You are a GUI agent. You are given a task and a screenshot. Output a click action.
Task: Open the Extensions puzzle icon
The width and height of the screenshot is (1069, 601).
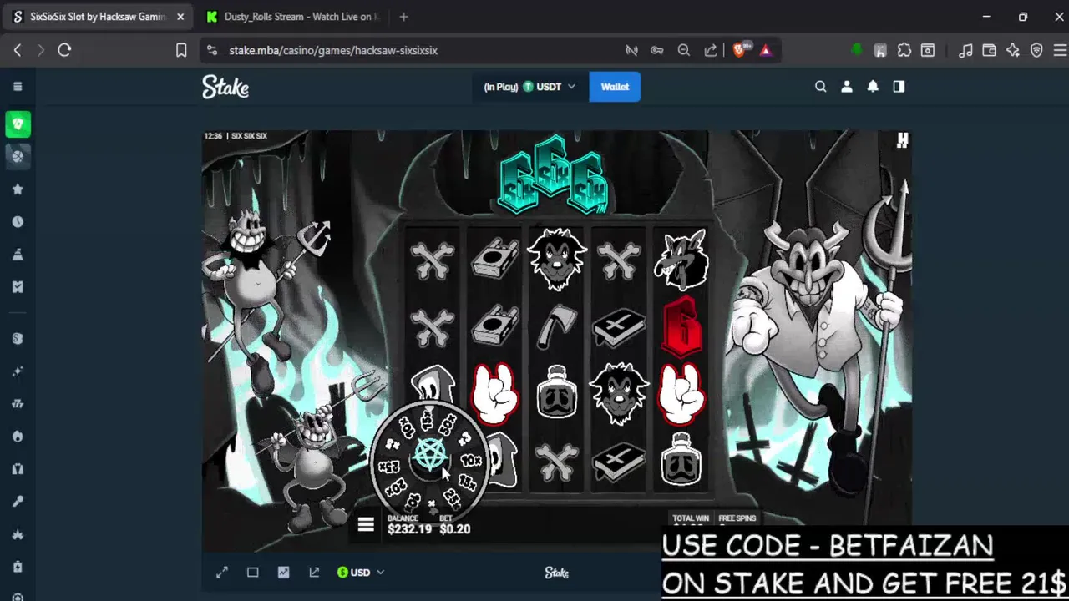[904, 50]
